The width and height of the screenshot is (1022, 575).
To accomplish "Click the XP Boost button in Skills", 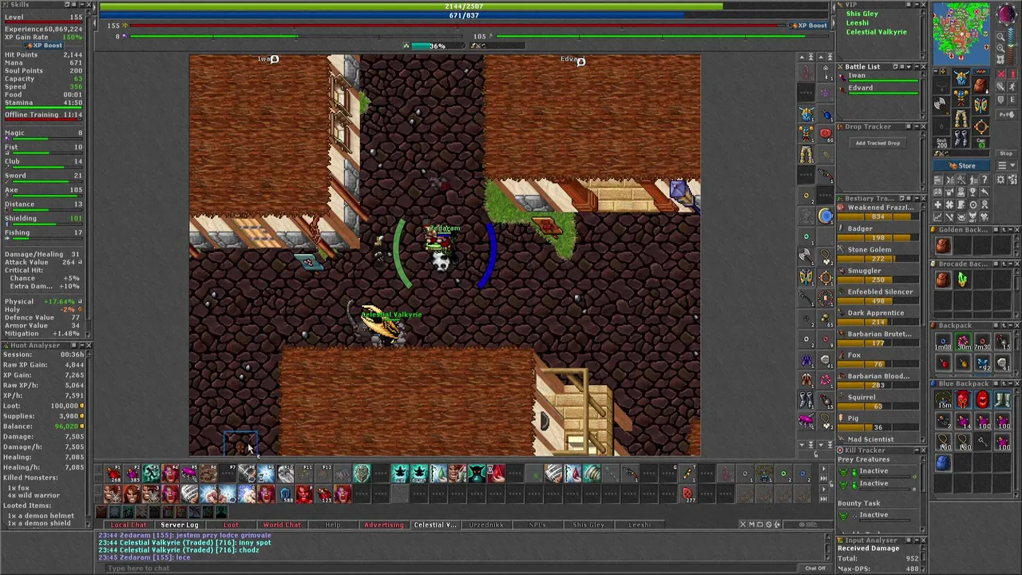I will click(43, 46).
